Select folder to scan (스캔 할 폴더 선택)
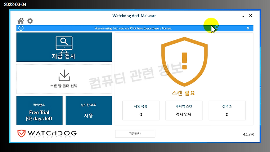270x152 pixels. pyautogui.click(x=64, y=79)
